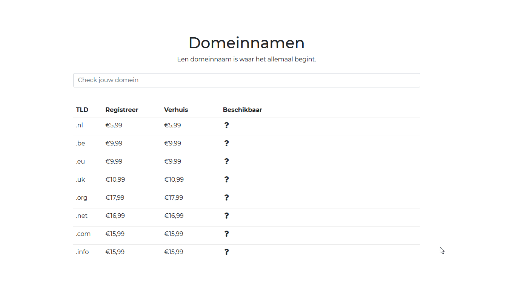This screenshot has height=303, width=515.
Task: Click the Domeinnamen page heading
Action: 246,43
